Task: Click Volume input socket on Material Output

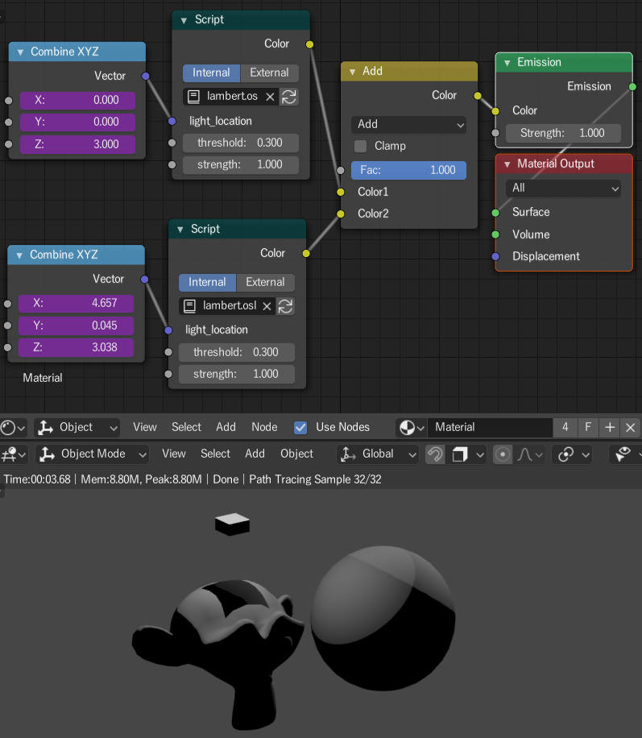Action: 495,234
